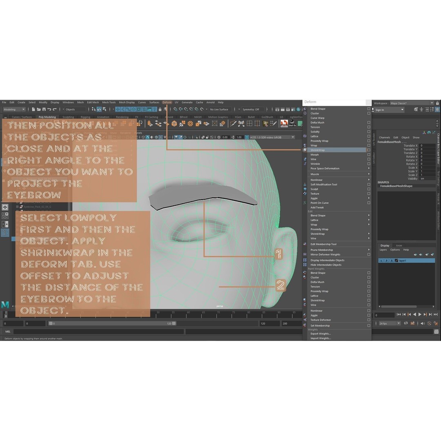Toggle layer1 playback P box
The width and height of the screenshot is (441, 441).
pyautogui.click(x=386, y=261)
